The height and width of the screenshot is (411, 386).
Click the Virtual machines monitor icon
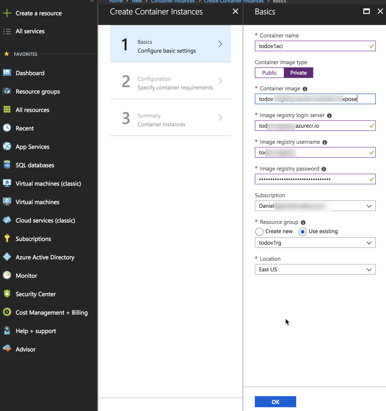[7, 201]
